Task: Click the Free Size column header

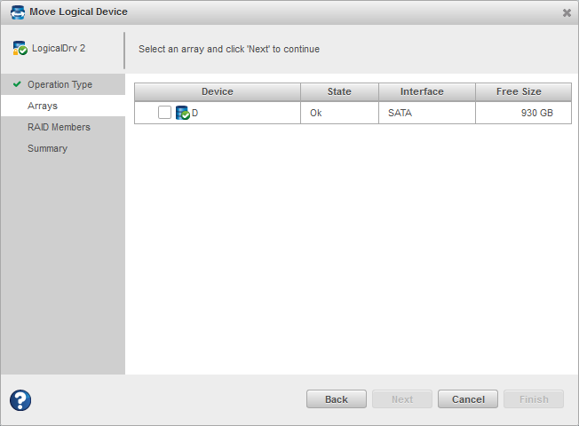Action: click(x=519, y=91)
